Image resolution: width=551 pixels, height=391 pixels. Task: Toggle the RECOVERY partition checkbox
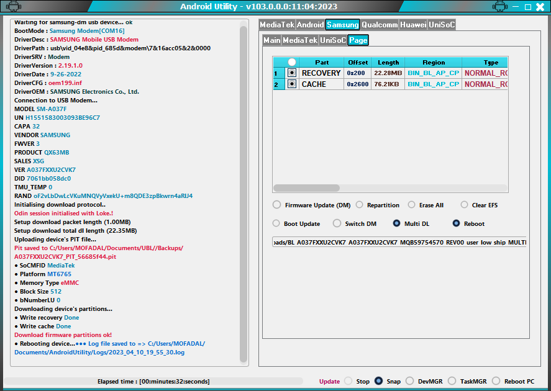pyautogui.click(x=292, y=73)
